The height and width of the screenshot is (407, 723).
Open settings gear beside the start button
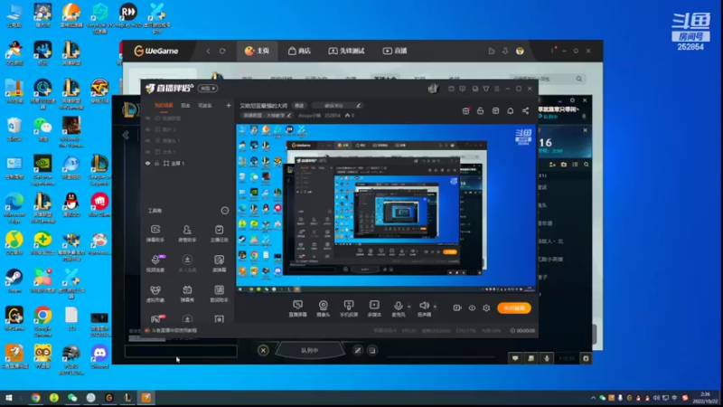tap(486, 308)
